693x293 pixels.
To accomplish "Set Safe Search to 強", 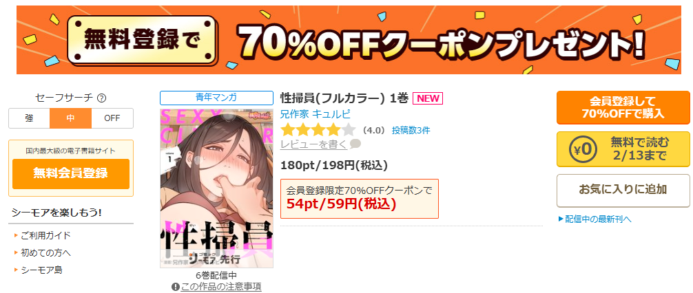I will click(x=29, y=118).
